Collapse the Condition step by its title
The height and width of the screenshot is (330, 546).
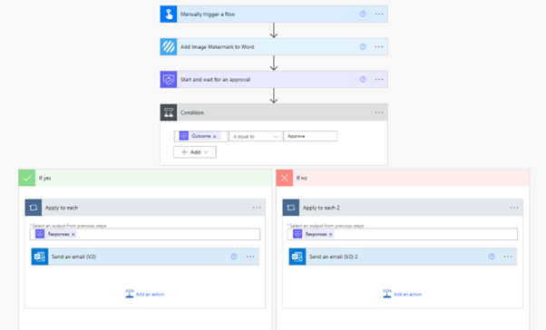click(192, 112)
